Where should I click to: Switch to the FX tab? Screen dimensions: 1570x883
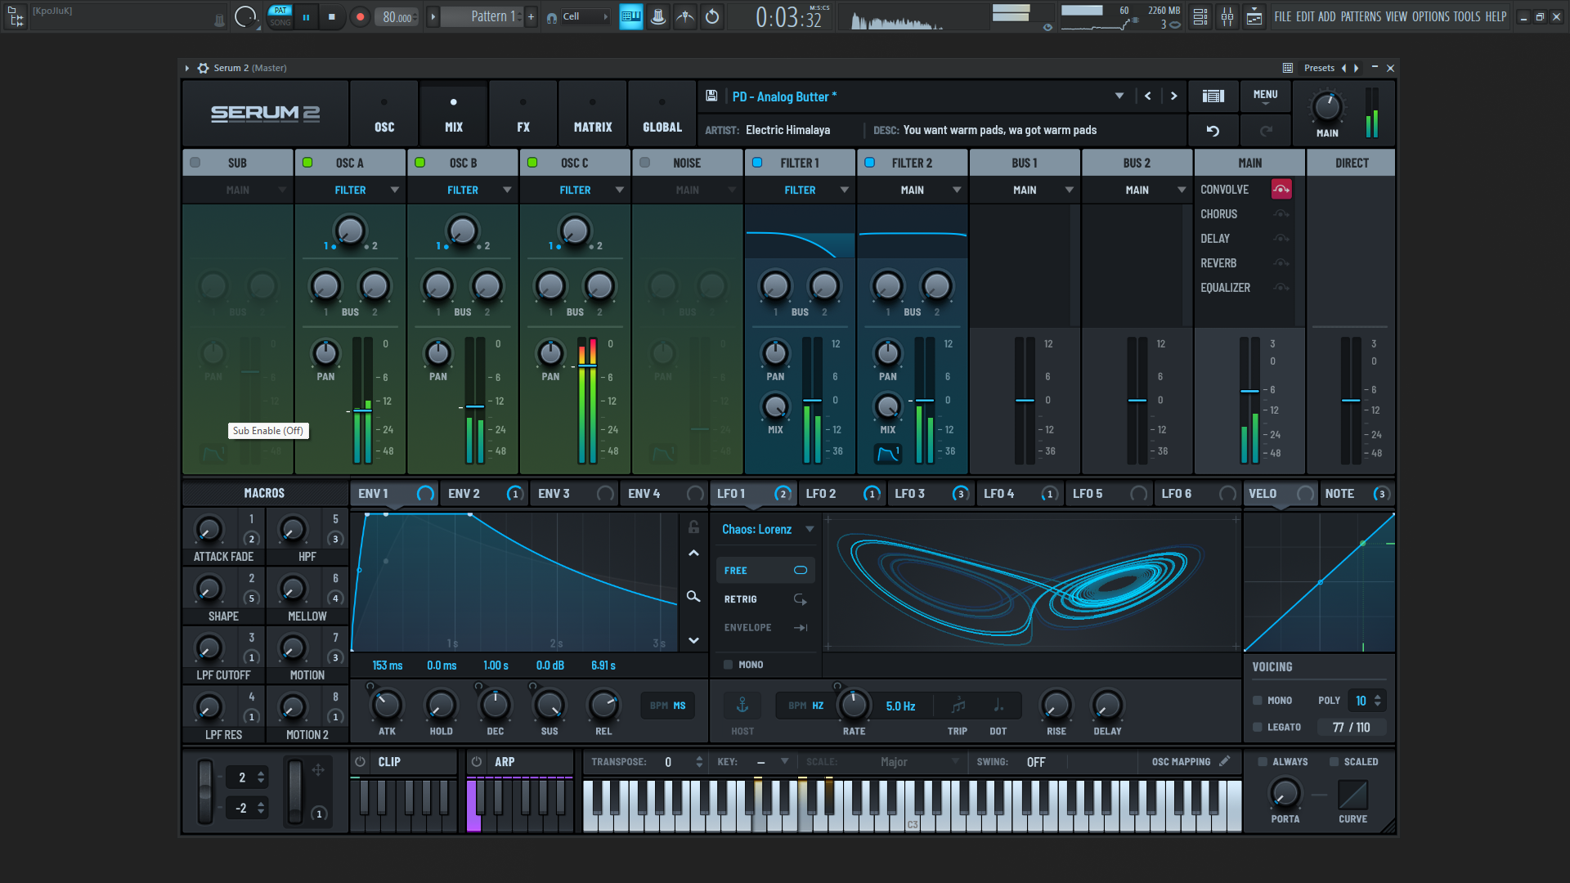[523, 114]
